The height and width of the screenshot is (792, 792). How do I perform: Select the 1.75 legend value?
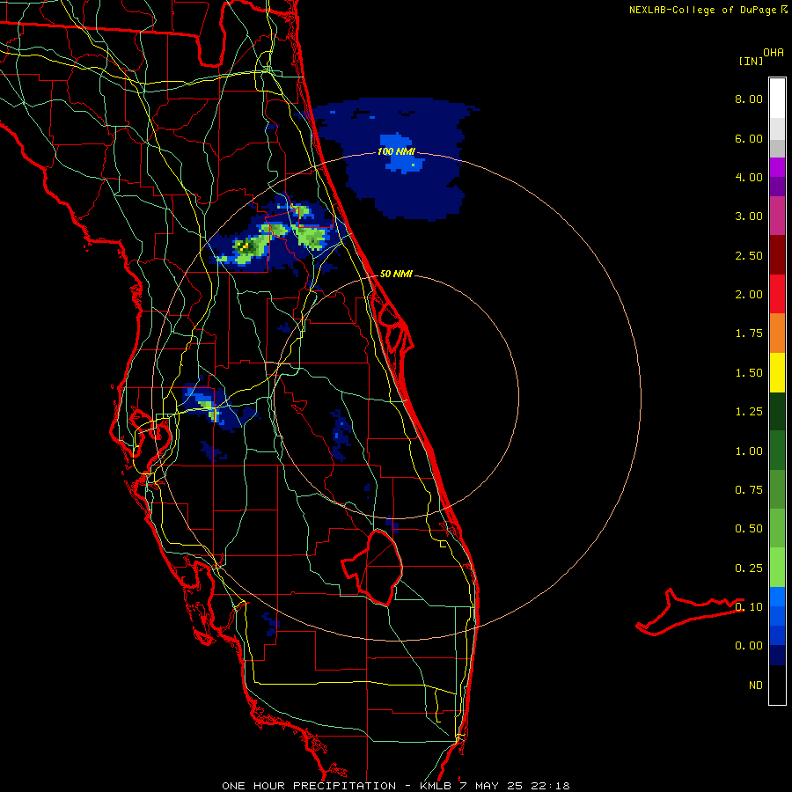[749, 334]
